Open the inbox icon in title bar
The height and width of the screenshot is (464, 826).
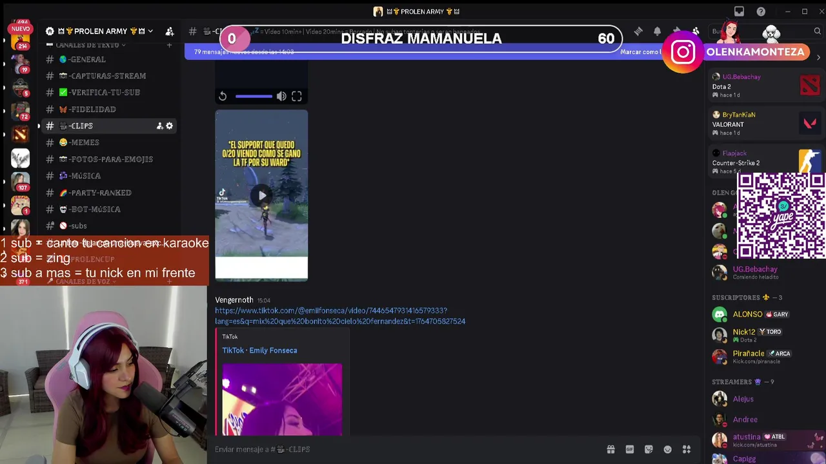coord(739,11)
